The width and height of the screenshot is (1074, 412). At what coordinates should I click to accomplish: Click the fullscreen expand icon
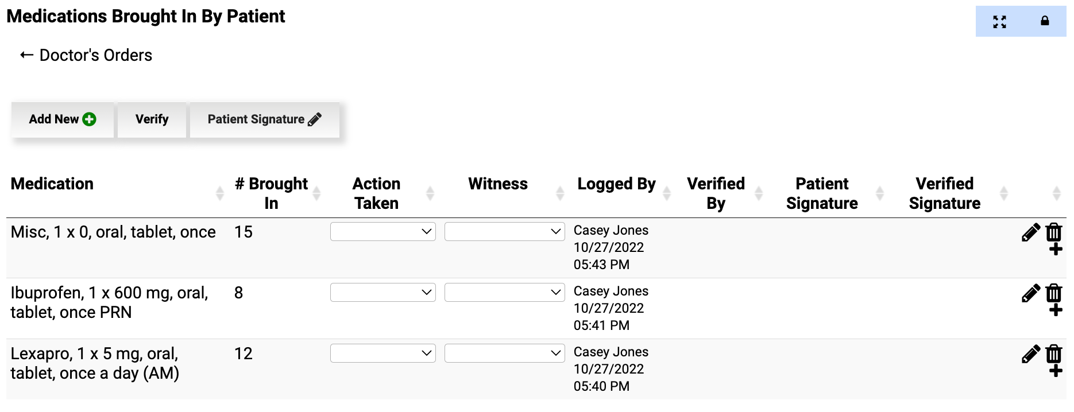point(999,22)
